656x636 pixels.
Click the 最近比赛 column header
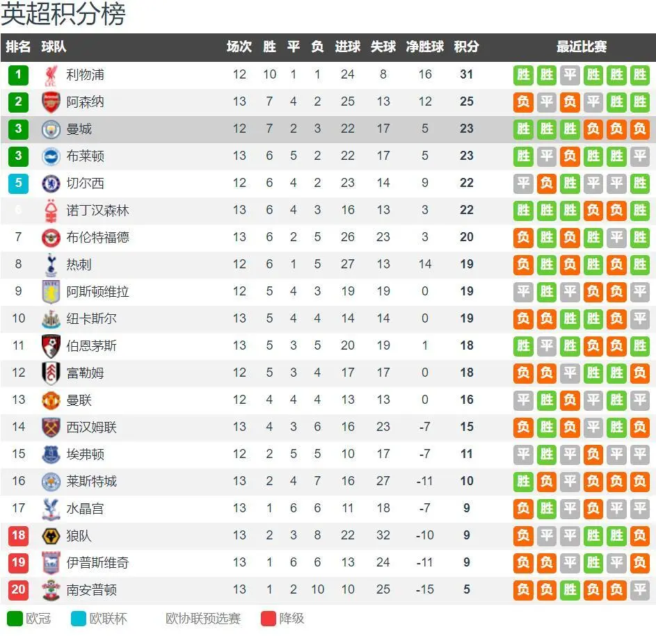pyautogui.click(x=581, y=47)
